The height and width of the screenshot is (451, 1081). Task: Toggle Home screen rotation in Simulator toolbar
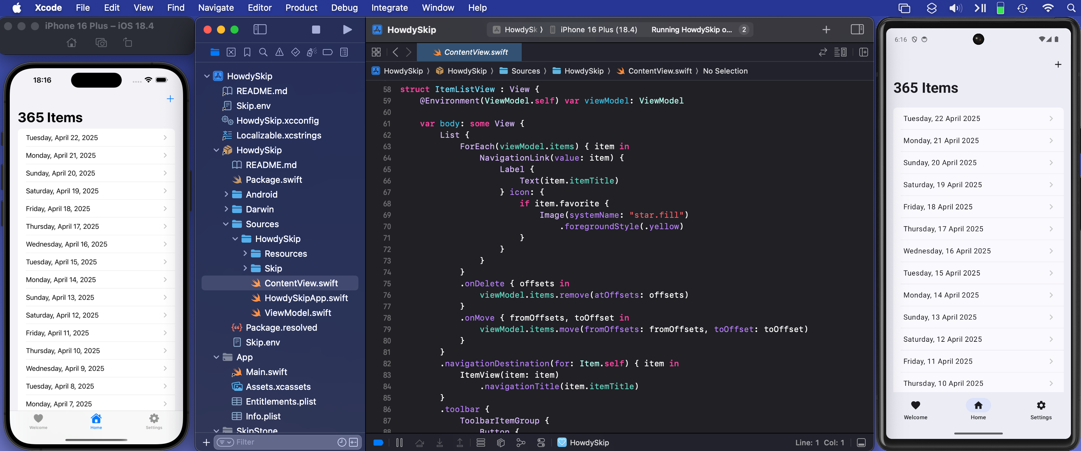pyautogui.click(x=127, y=42)
